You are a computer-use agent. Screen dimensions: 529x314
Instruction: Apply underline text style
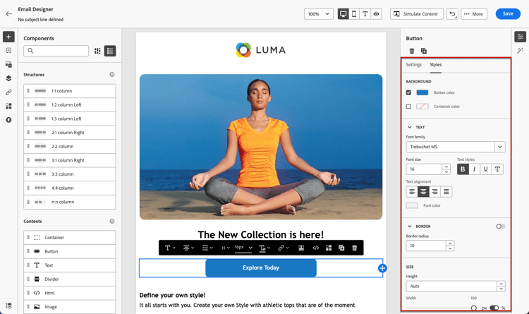click(x=486, y=169)
